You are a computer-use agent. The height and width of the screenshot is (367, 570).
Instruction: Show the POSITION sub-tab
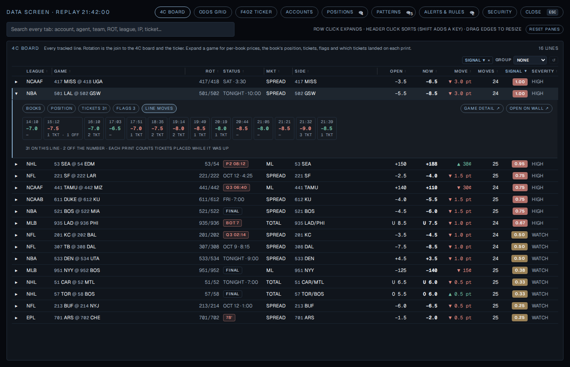click(61, 108)
